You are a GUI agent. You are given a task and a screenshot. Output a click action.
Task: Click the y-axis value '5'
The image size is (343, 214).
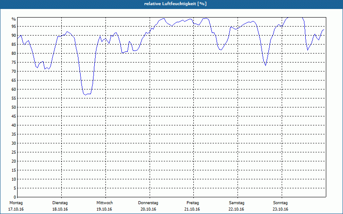coord(15,188)
